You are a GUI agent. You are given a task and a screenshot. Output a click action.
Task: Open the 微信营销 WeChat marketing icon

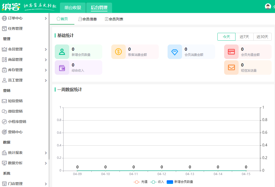(x=4, y=111)
